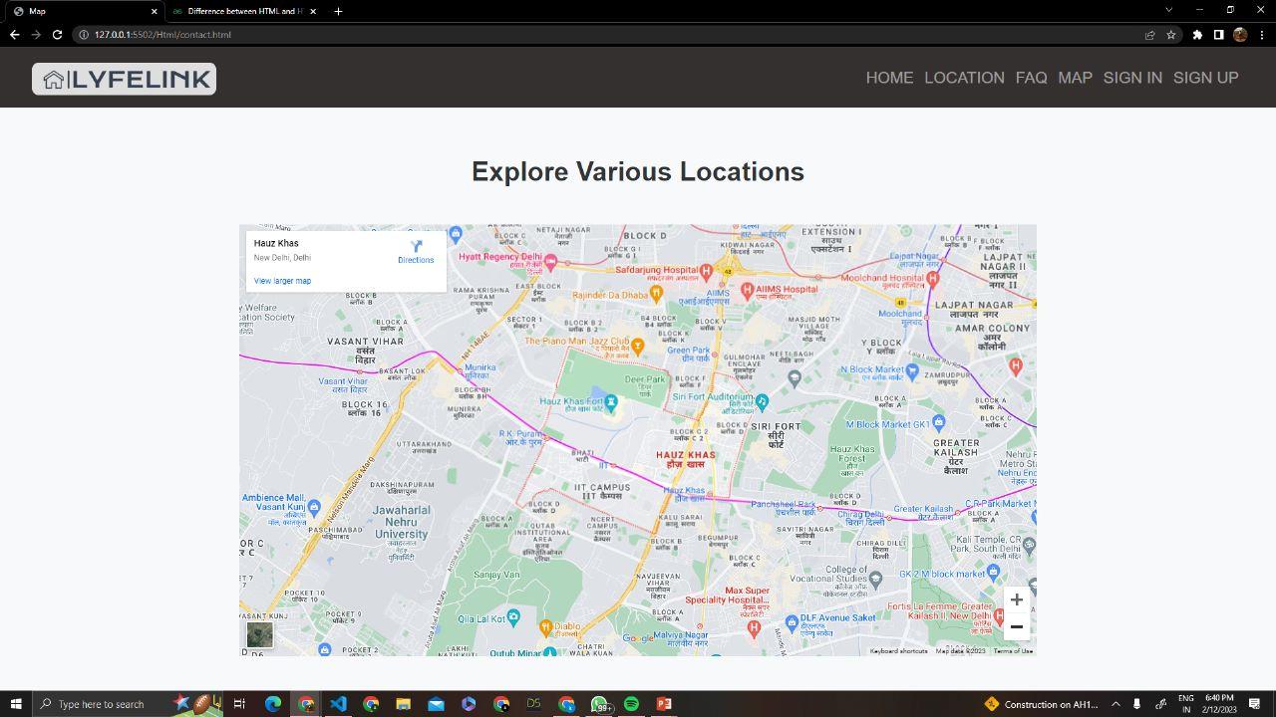Click the Explore Various Locations heading
Image resolution: width=1276 pixels, height=717 pixels.
pos(638,171)
